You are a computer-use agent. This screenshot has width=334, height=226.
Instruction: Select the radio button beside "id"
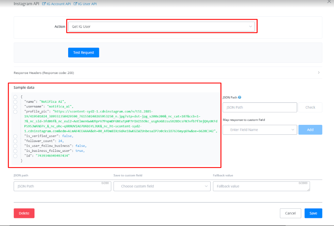coord(15,156)
